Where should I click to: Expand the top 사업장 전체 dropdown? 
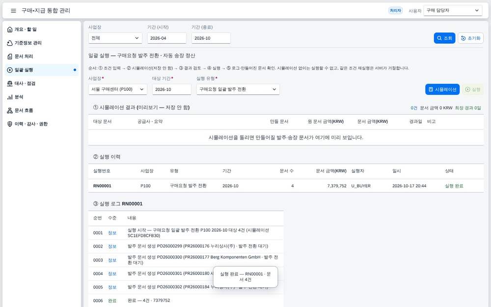pos(115,38)
